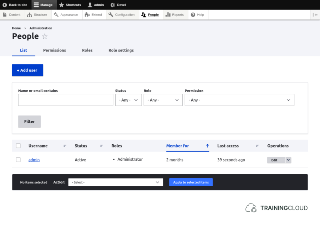Screen dimensions: 320x225
Task: Click Apply to selected items
Action: click(x=191, y=182)
